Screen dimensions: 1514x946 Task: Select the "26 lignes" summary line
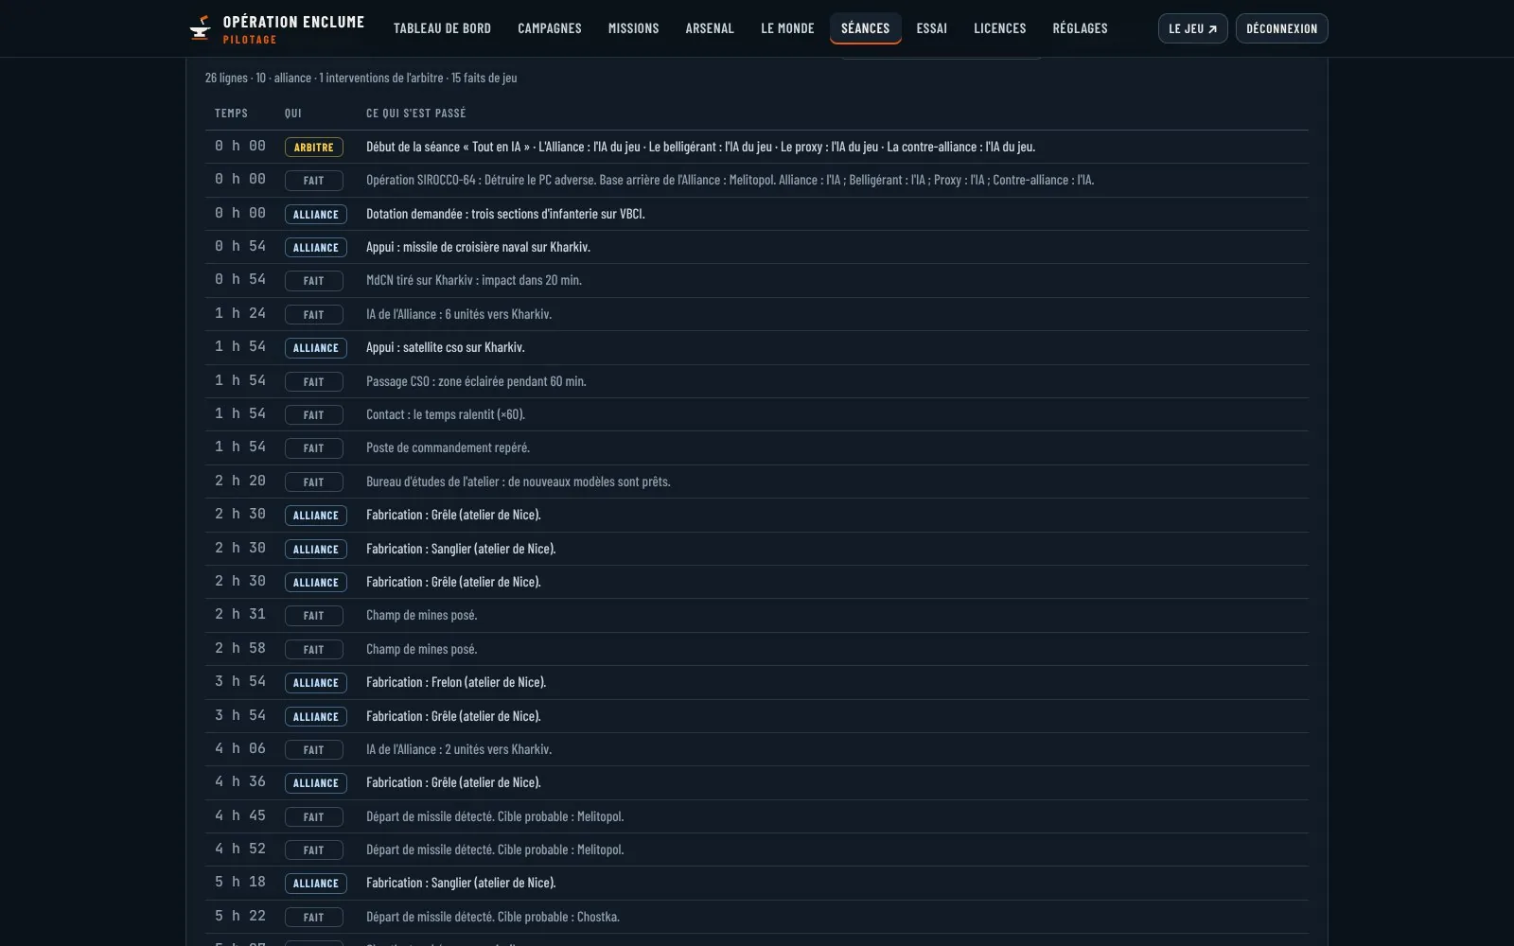pos(361,78)
